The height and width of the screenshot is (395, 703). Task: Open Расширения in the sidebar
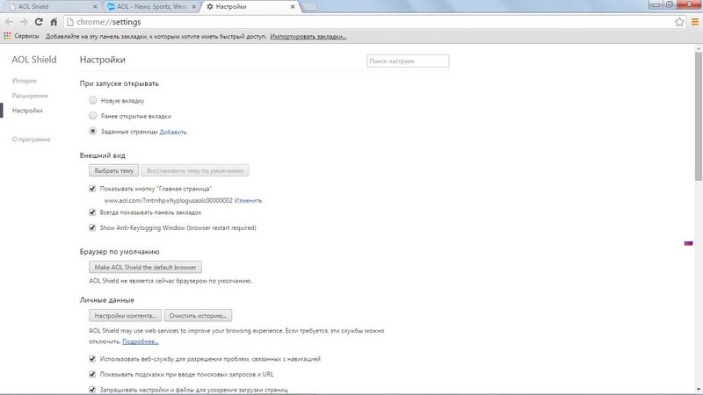pos(30,96)
